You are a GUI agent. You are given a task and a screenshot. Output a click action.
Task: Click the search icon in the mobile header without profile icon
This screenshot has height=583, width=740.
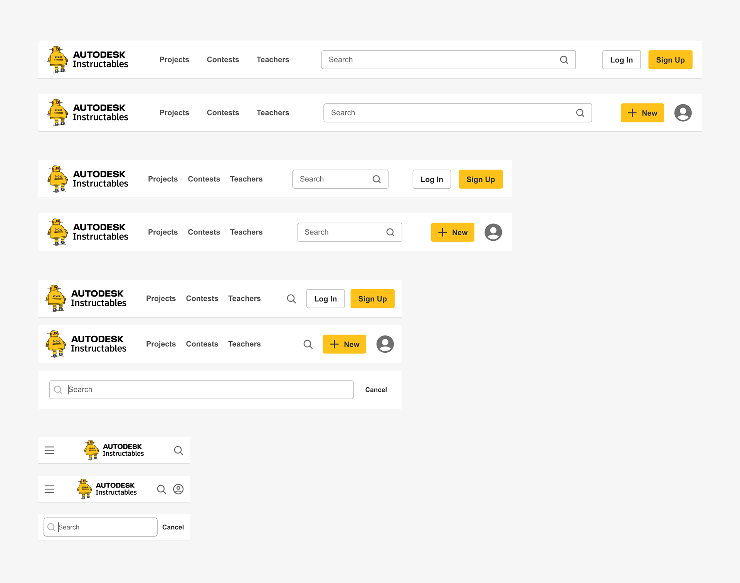click(178, 450)
